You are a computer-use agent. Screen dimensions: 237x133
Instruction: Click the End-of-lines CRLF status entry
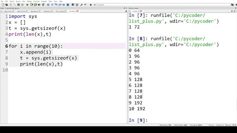181,125
